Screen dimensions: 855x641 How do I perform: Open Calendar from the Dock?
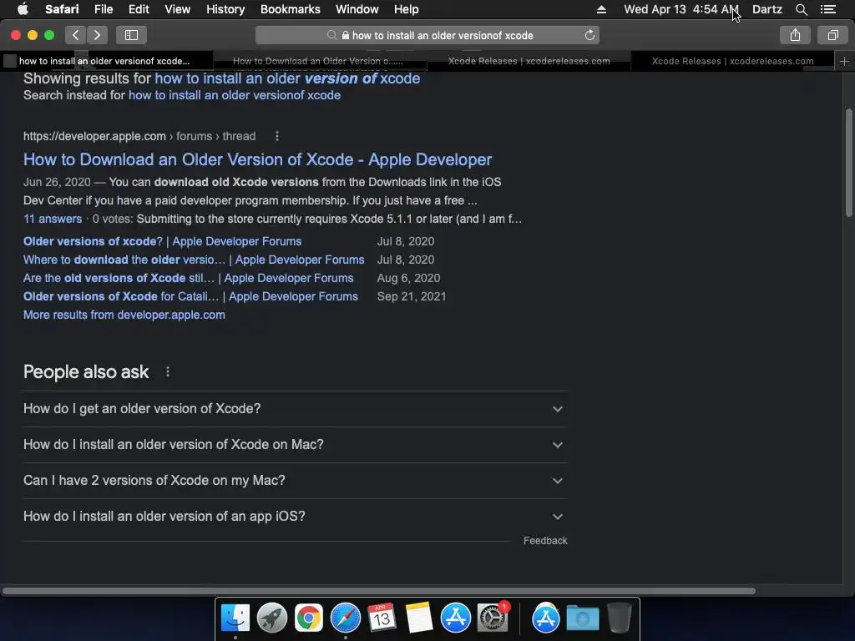point(382,618)
